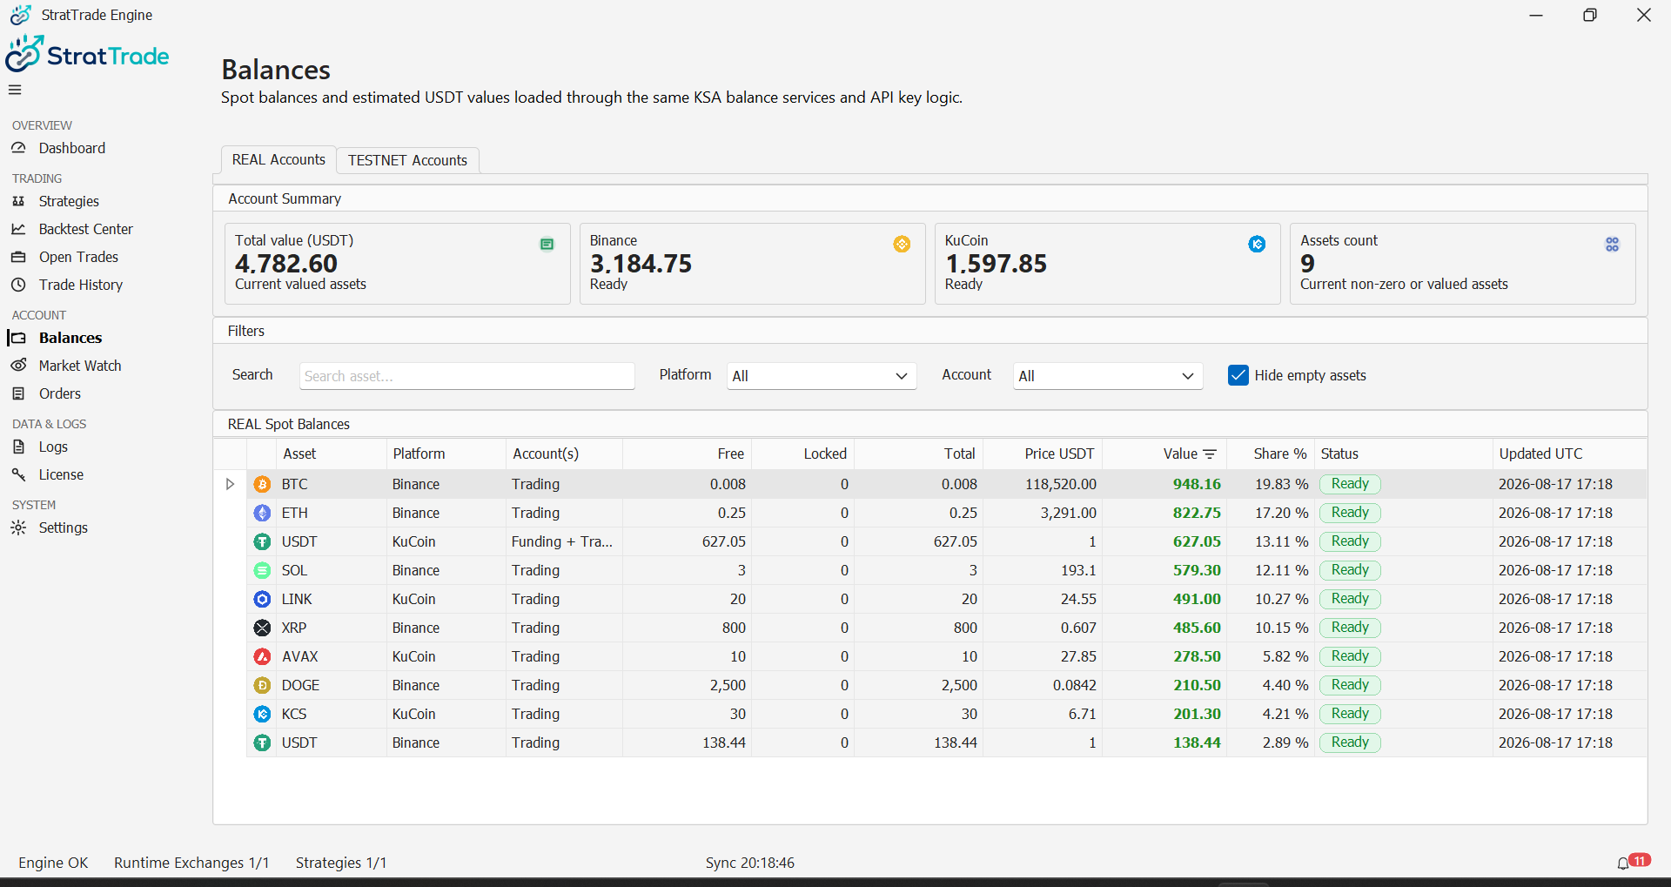Switch to TESTNET Accounts tab
The height and width of the screenshot is (887, 1671).
tap(407, 161)
